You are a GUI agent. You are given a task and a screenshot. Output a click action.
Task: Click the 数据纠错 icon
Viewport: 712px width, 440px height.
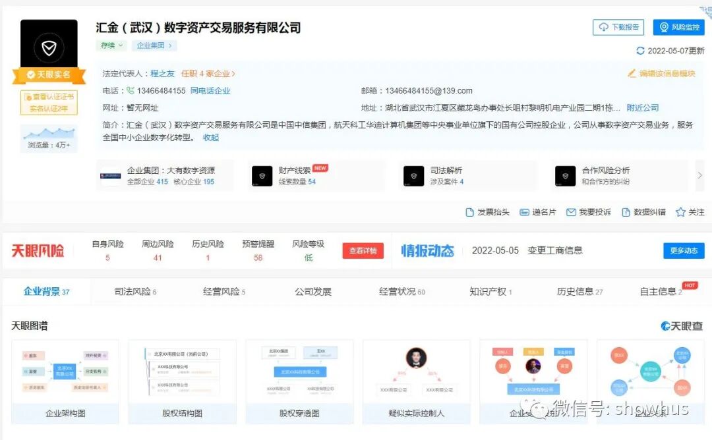tap(626, 212)
